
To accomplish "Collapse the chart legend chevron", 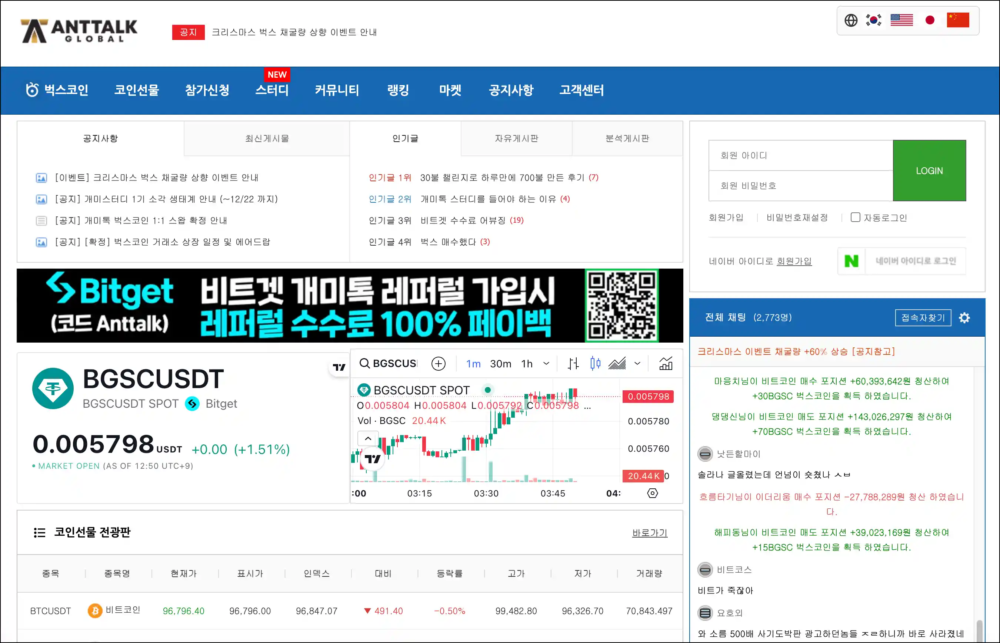I will point(368,438).
